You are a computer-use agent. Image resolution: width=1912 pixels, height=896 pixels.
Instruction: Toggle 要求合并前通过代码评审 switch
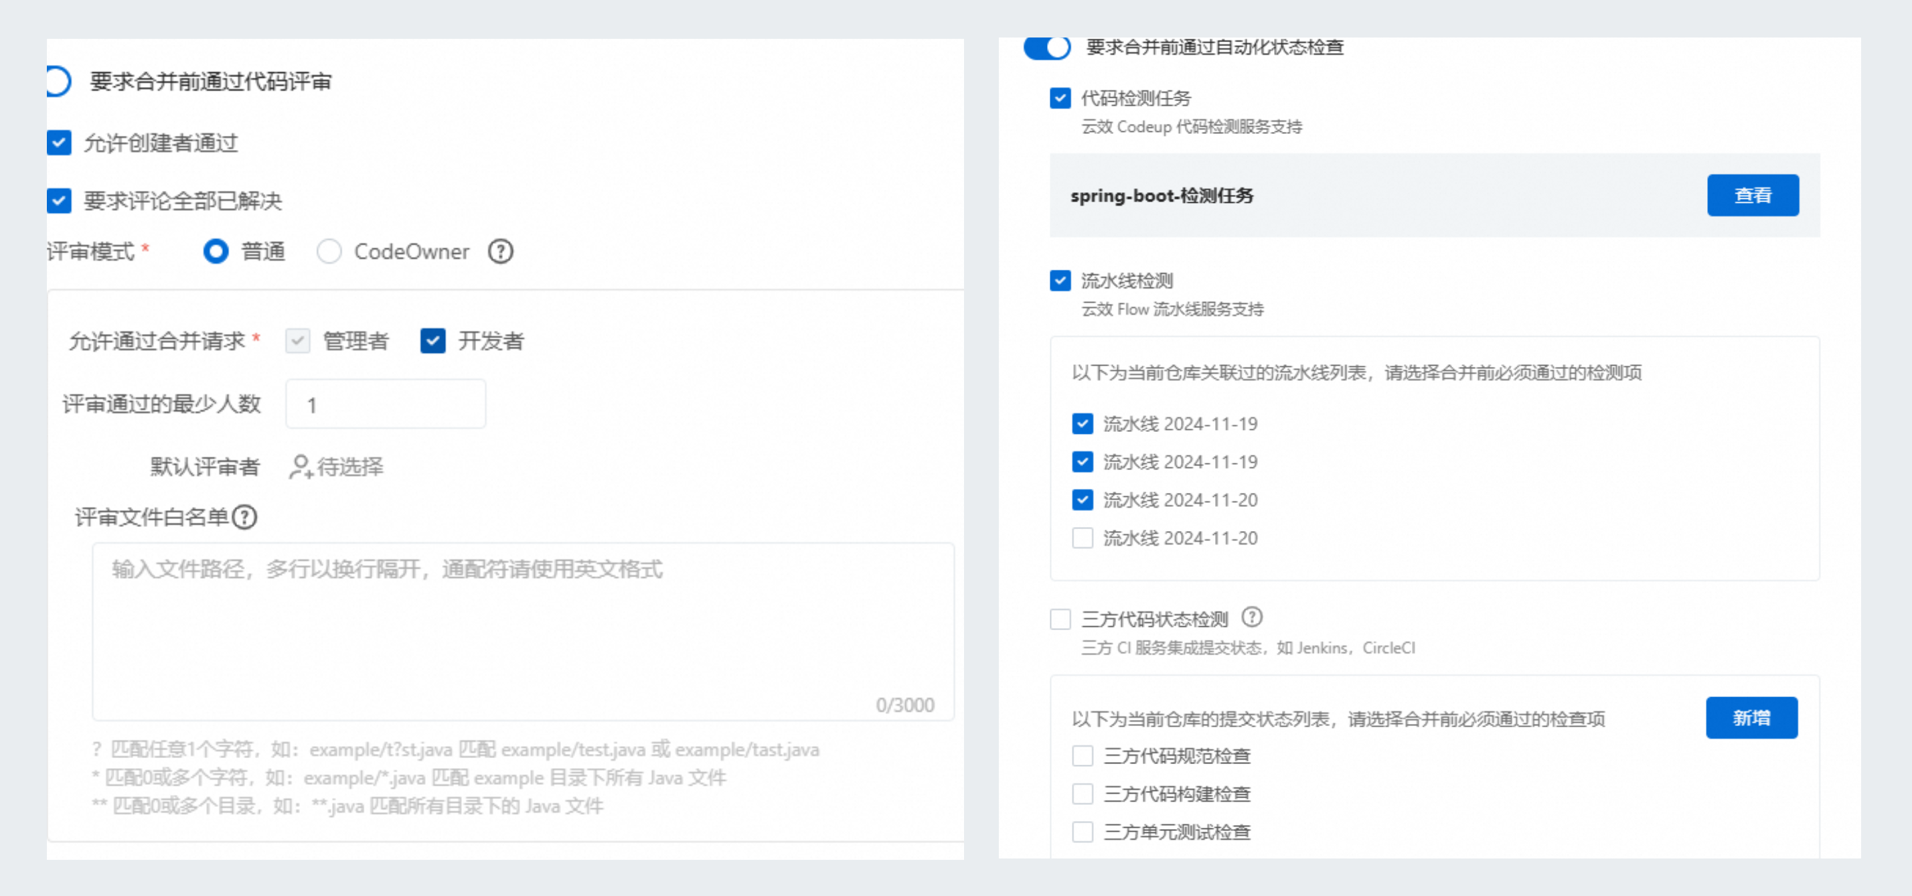pyautogui.click(x=58, y=82)
